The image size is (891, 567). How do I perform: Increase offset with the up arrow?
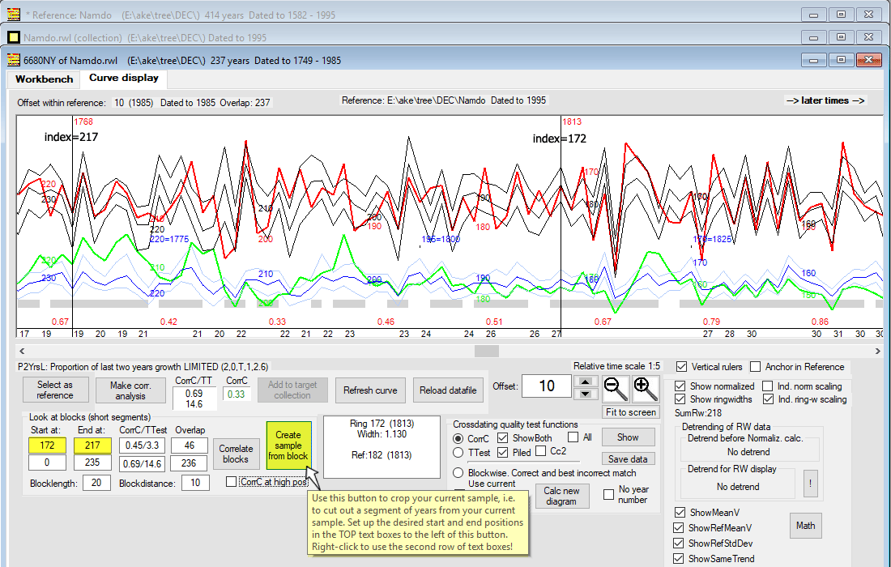[586, 381]
